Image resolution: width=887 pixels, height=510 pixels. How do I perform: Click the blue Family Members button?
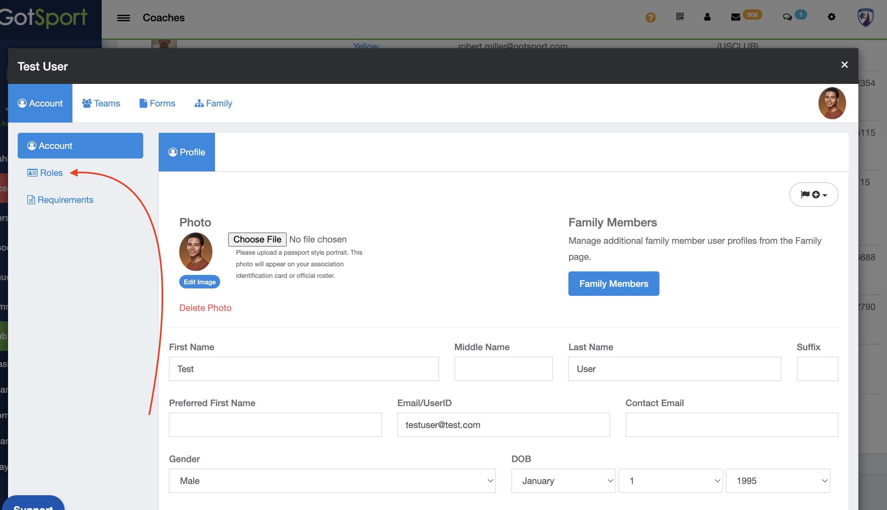tap(613, 283)
